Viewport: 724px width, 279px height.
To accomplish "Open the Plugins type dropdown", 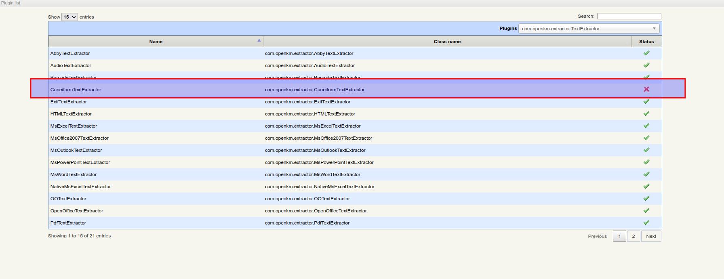I will point(589,29).
